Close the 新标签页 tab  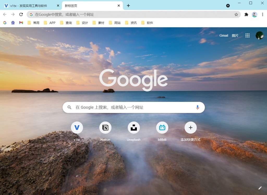click(119, 6)
